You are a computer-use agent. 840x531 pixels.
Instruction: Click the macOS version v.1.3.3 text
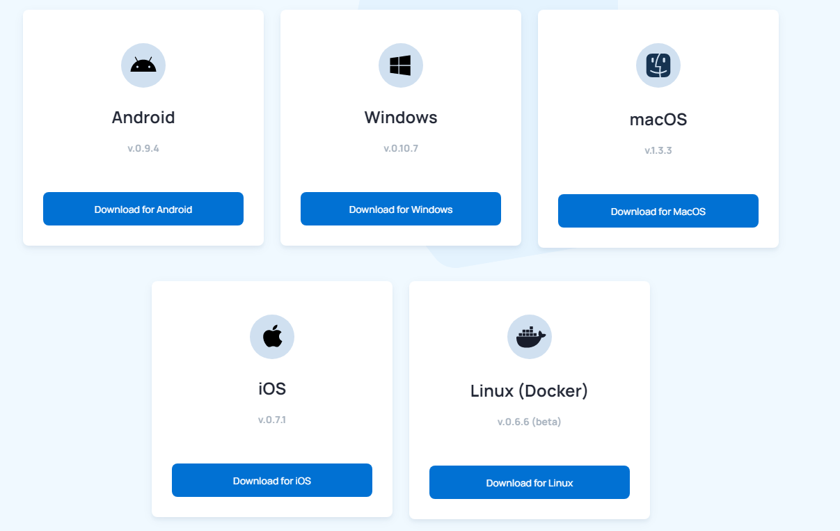pos(658,150)
